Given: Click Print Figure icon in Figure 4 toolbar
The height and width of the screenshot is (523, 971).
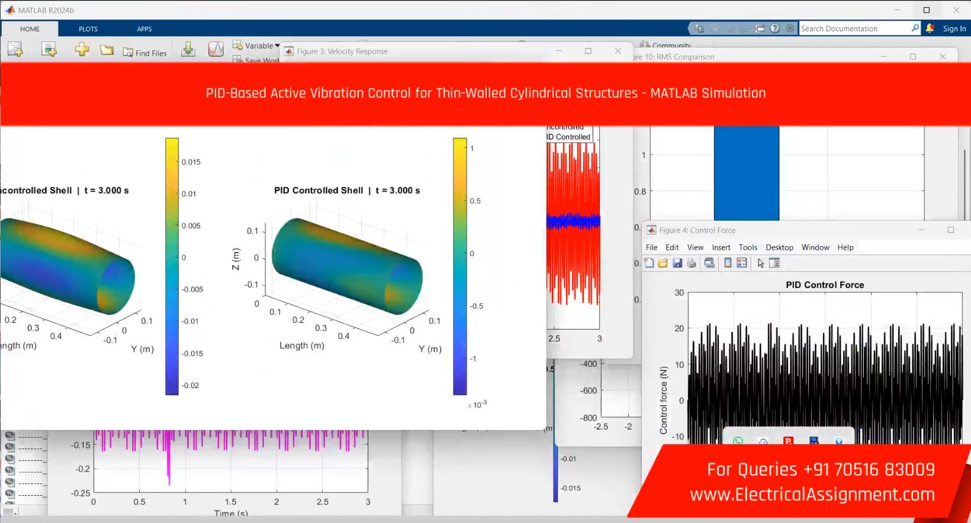Looking at the screenshot, I should tap(691, 263).
